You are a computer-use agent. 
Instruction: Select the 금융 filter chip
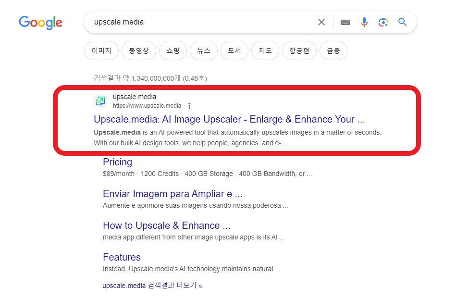(333, 50)
